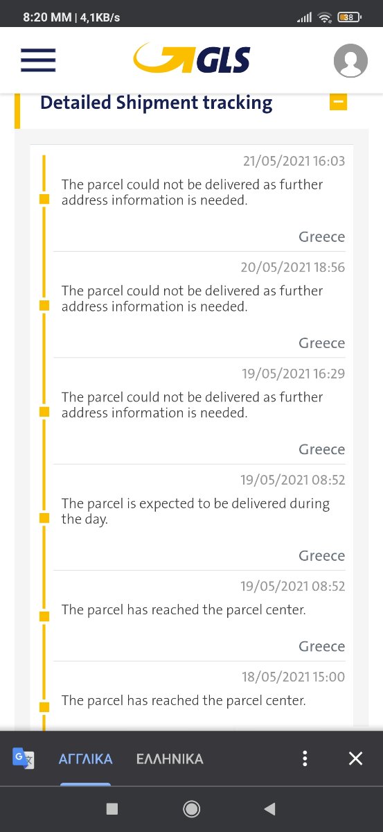
Task: Open the hamburger navigation menu
Action: point(38,60)
